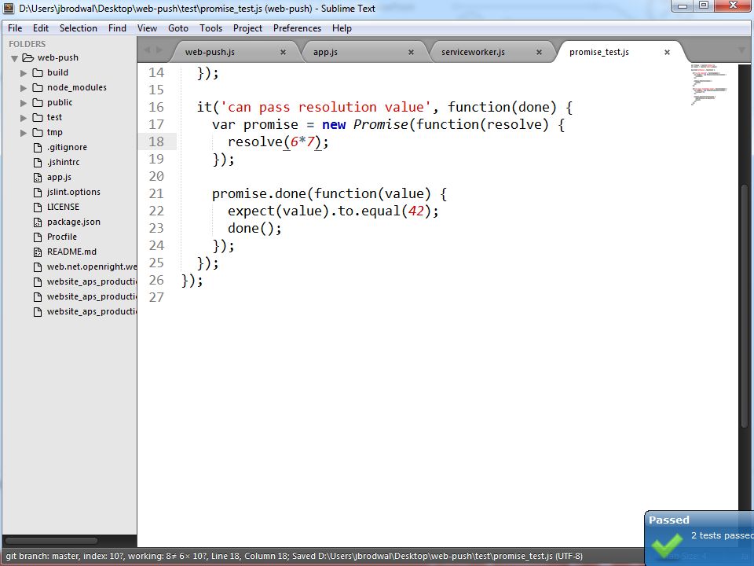Screen dimensions: 754x566
Task: Click the tmp folder icon
Action: point(38,132)
